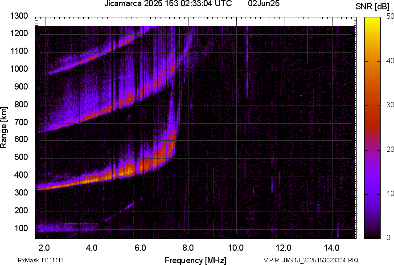This screenshot has width=394, height=265.
Task: Click the file name 'VIPIR JM91J_2025153023304.RIQ'
Action: [311, 260]
